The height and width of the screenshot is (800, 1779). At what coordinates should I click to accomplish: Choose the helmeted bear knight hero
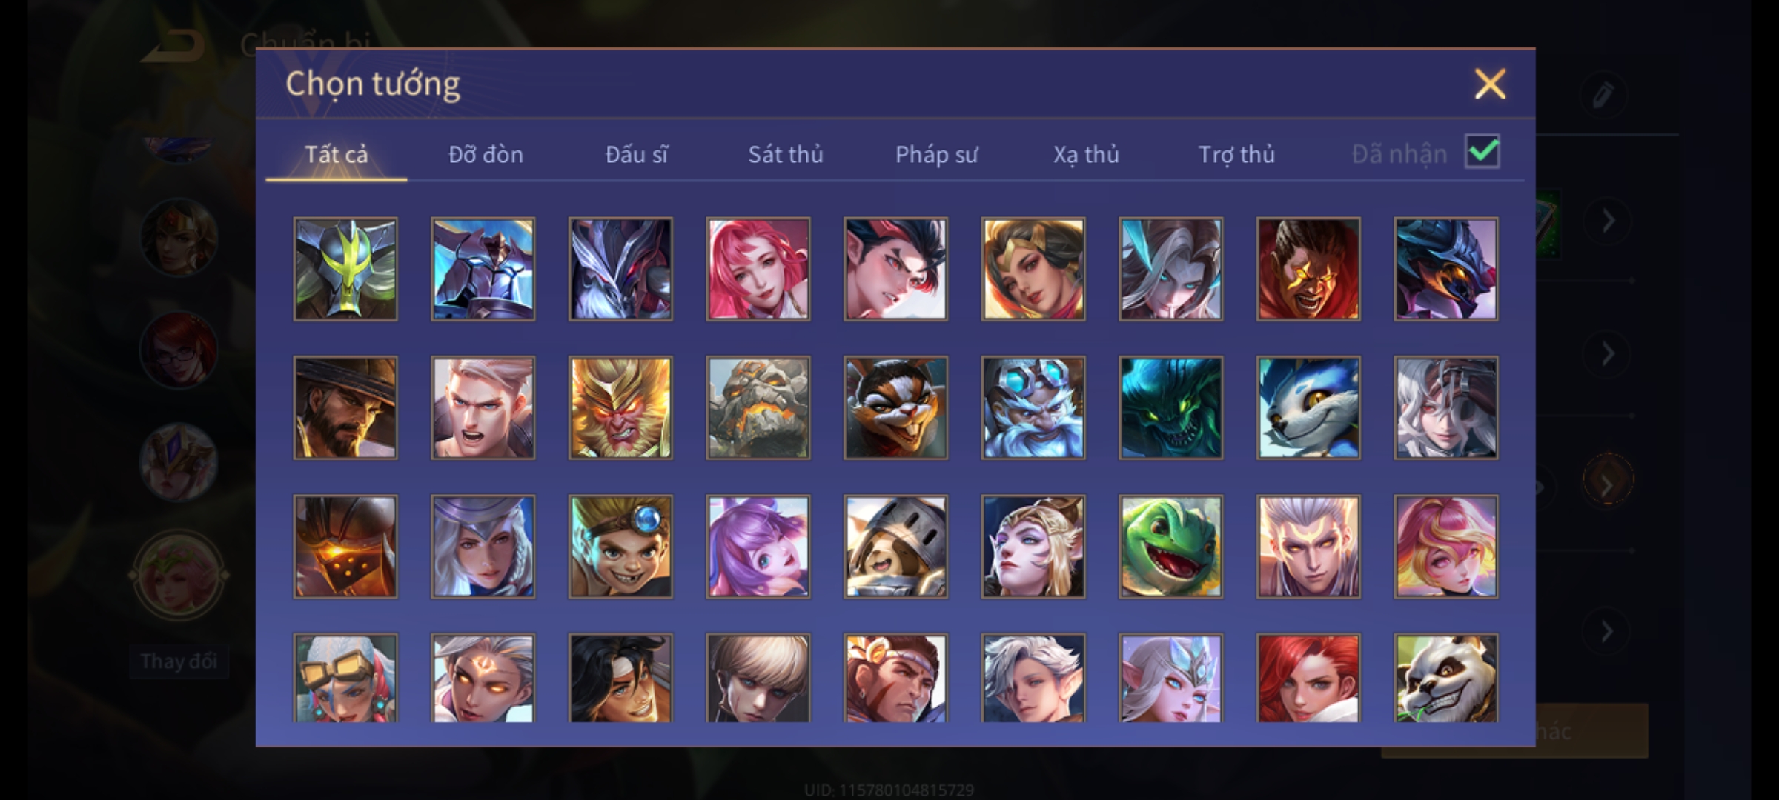pos(895,547)
